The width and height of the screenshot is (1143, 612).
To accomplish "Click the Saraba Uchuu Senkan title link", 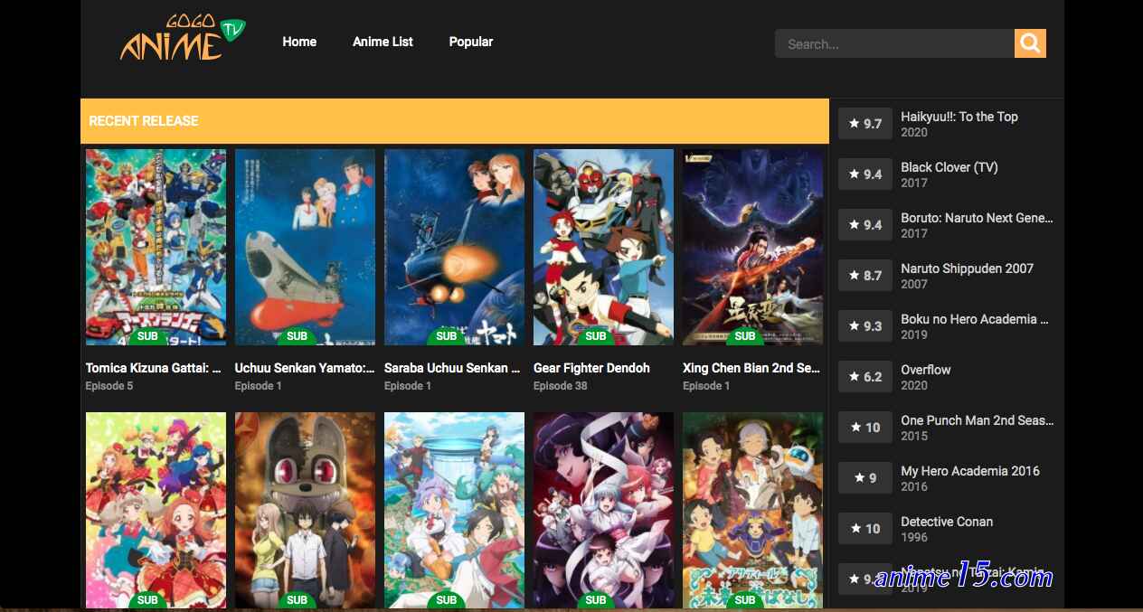I will 452,368.
